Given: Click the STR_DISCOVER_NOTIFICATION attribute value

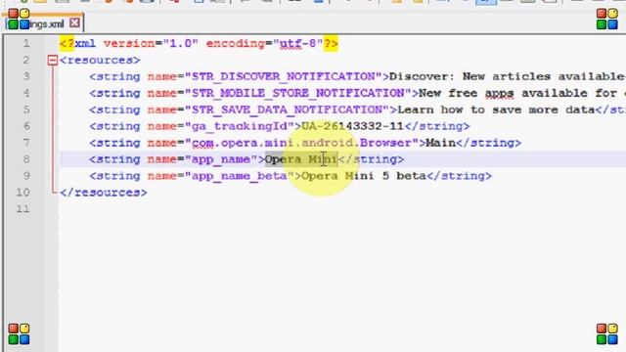Looking at the screenshot, I should click(283, 76).
